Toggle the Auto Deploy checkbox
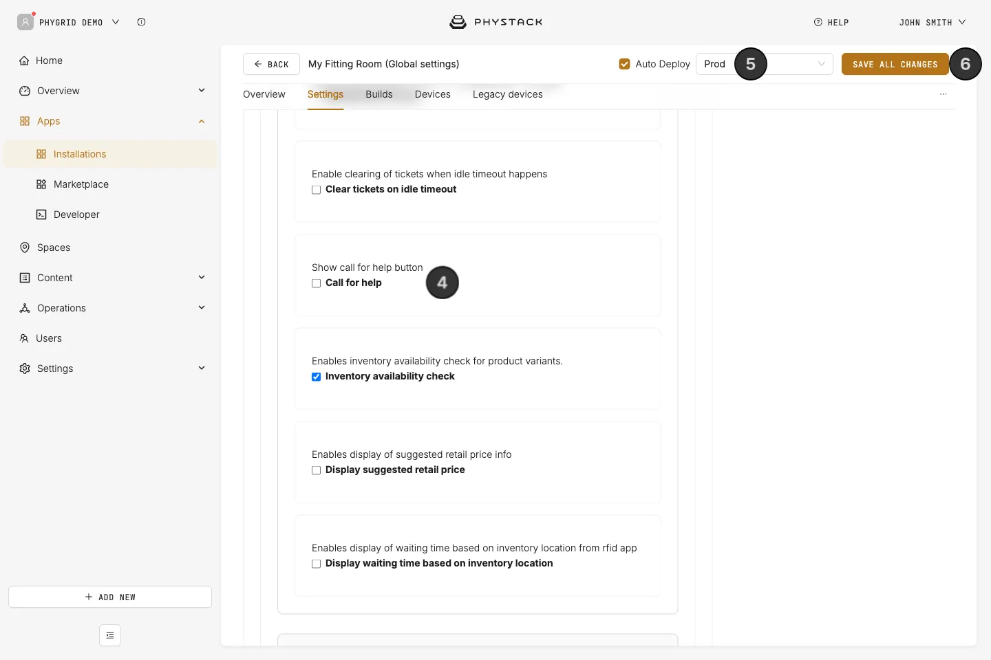Image resolution: width=991 pixels, height=660 pixels. [x=625, y=64]
